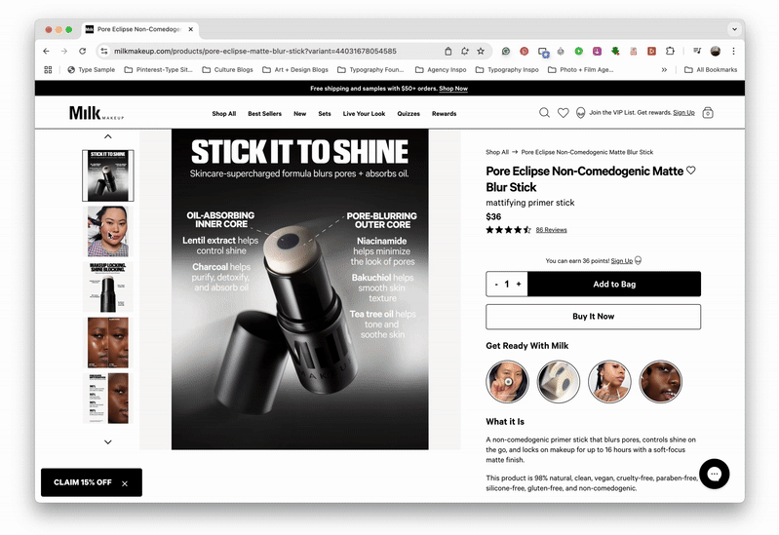The height and width of the screenshot is (535, 779).
Task: Dismiss the Claim 15% Off banner
Action: 125,483
